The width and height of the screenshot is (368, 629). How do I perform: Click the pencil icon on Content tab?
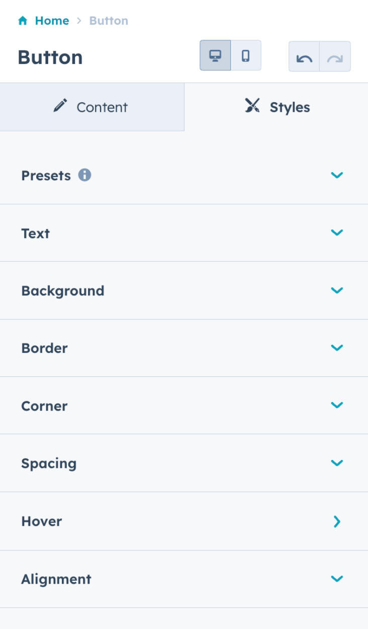60,106
